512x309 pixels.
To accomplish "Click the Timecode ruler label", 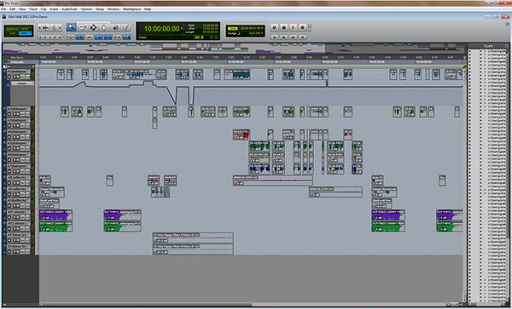I will [17, 62].
